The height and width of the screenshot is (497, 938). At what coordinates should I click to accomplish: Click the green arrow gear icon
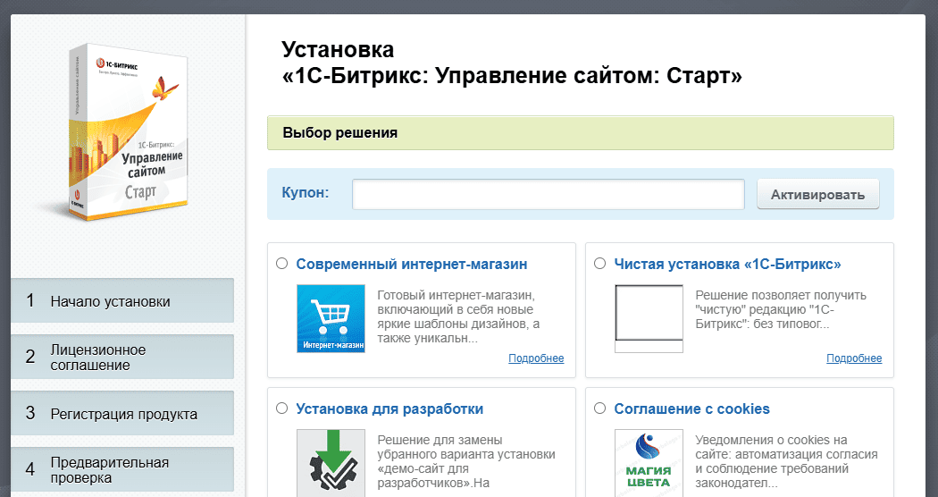coord(331,462)
